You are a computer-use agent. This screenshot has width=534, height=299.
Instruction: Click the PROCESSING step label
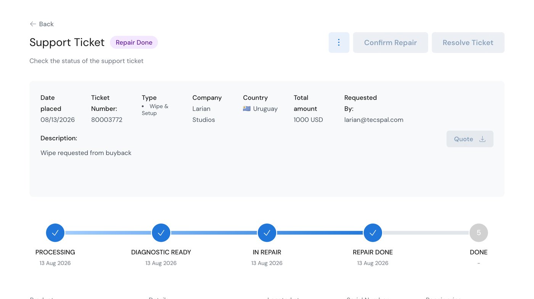coord(55,252)
